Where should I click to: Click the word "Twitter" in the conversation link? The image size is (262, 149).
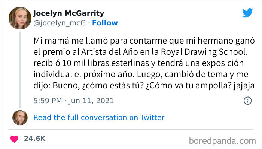(x=152, y=118)
